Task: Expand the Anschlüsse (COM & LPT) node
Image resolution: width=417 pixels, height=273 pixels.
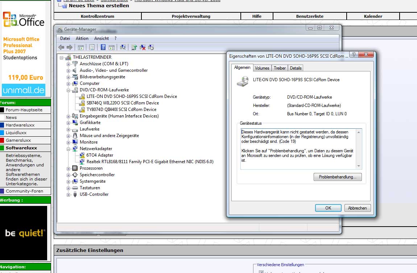Action: [x=68, y=64]
